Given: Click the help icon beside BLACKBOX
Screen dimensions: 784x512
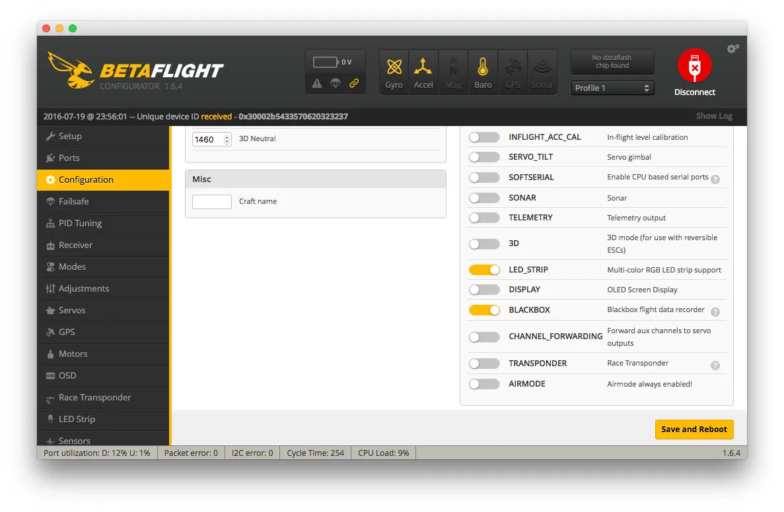Looking at the screenshot, I should point(715,311).
